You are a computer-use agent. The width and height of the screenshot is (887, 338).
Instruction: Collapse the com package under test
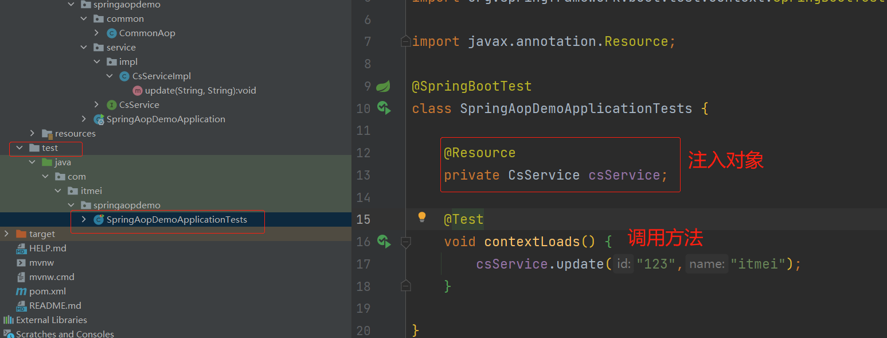coord(45,177)
